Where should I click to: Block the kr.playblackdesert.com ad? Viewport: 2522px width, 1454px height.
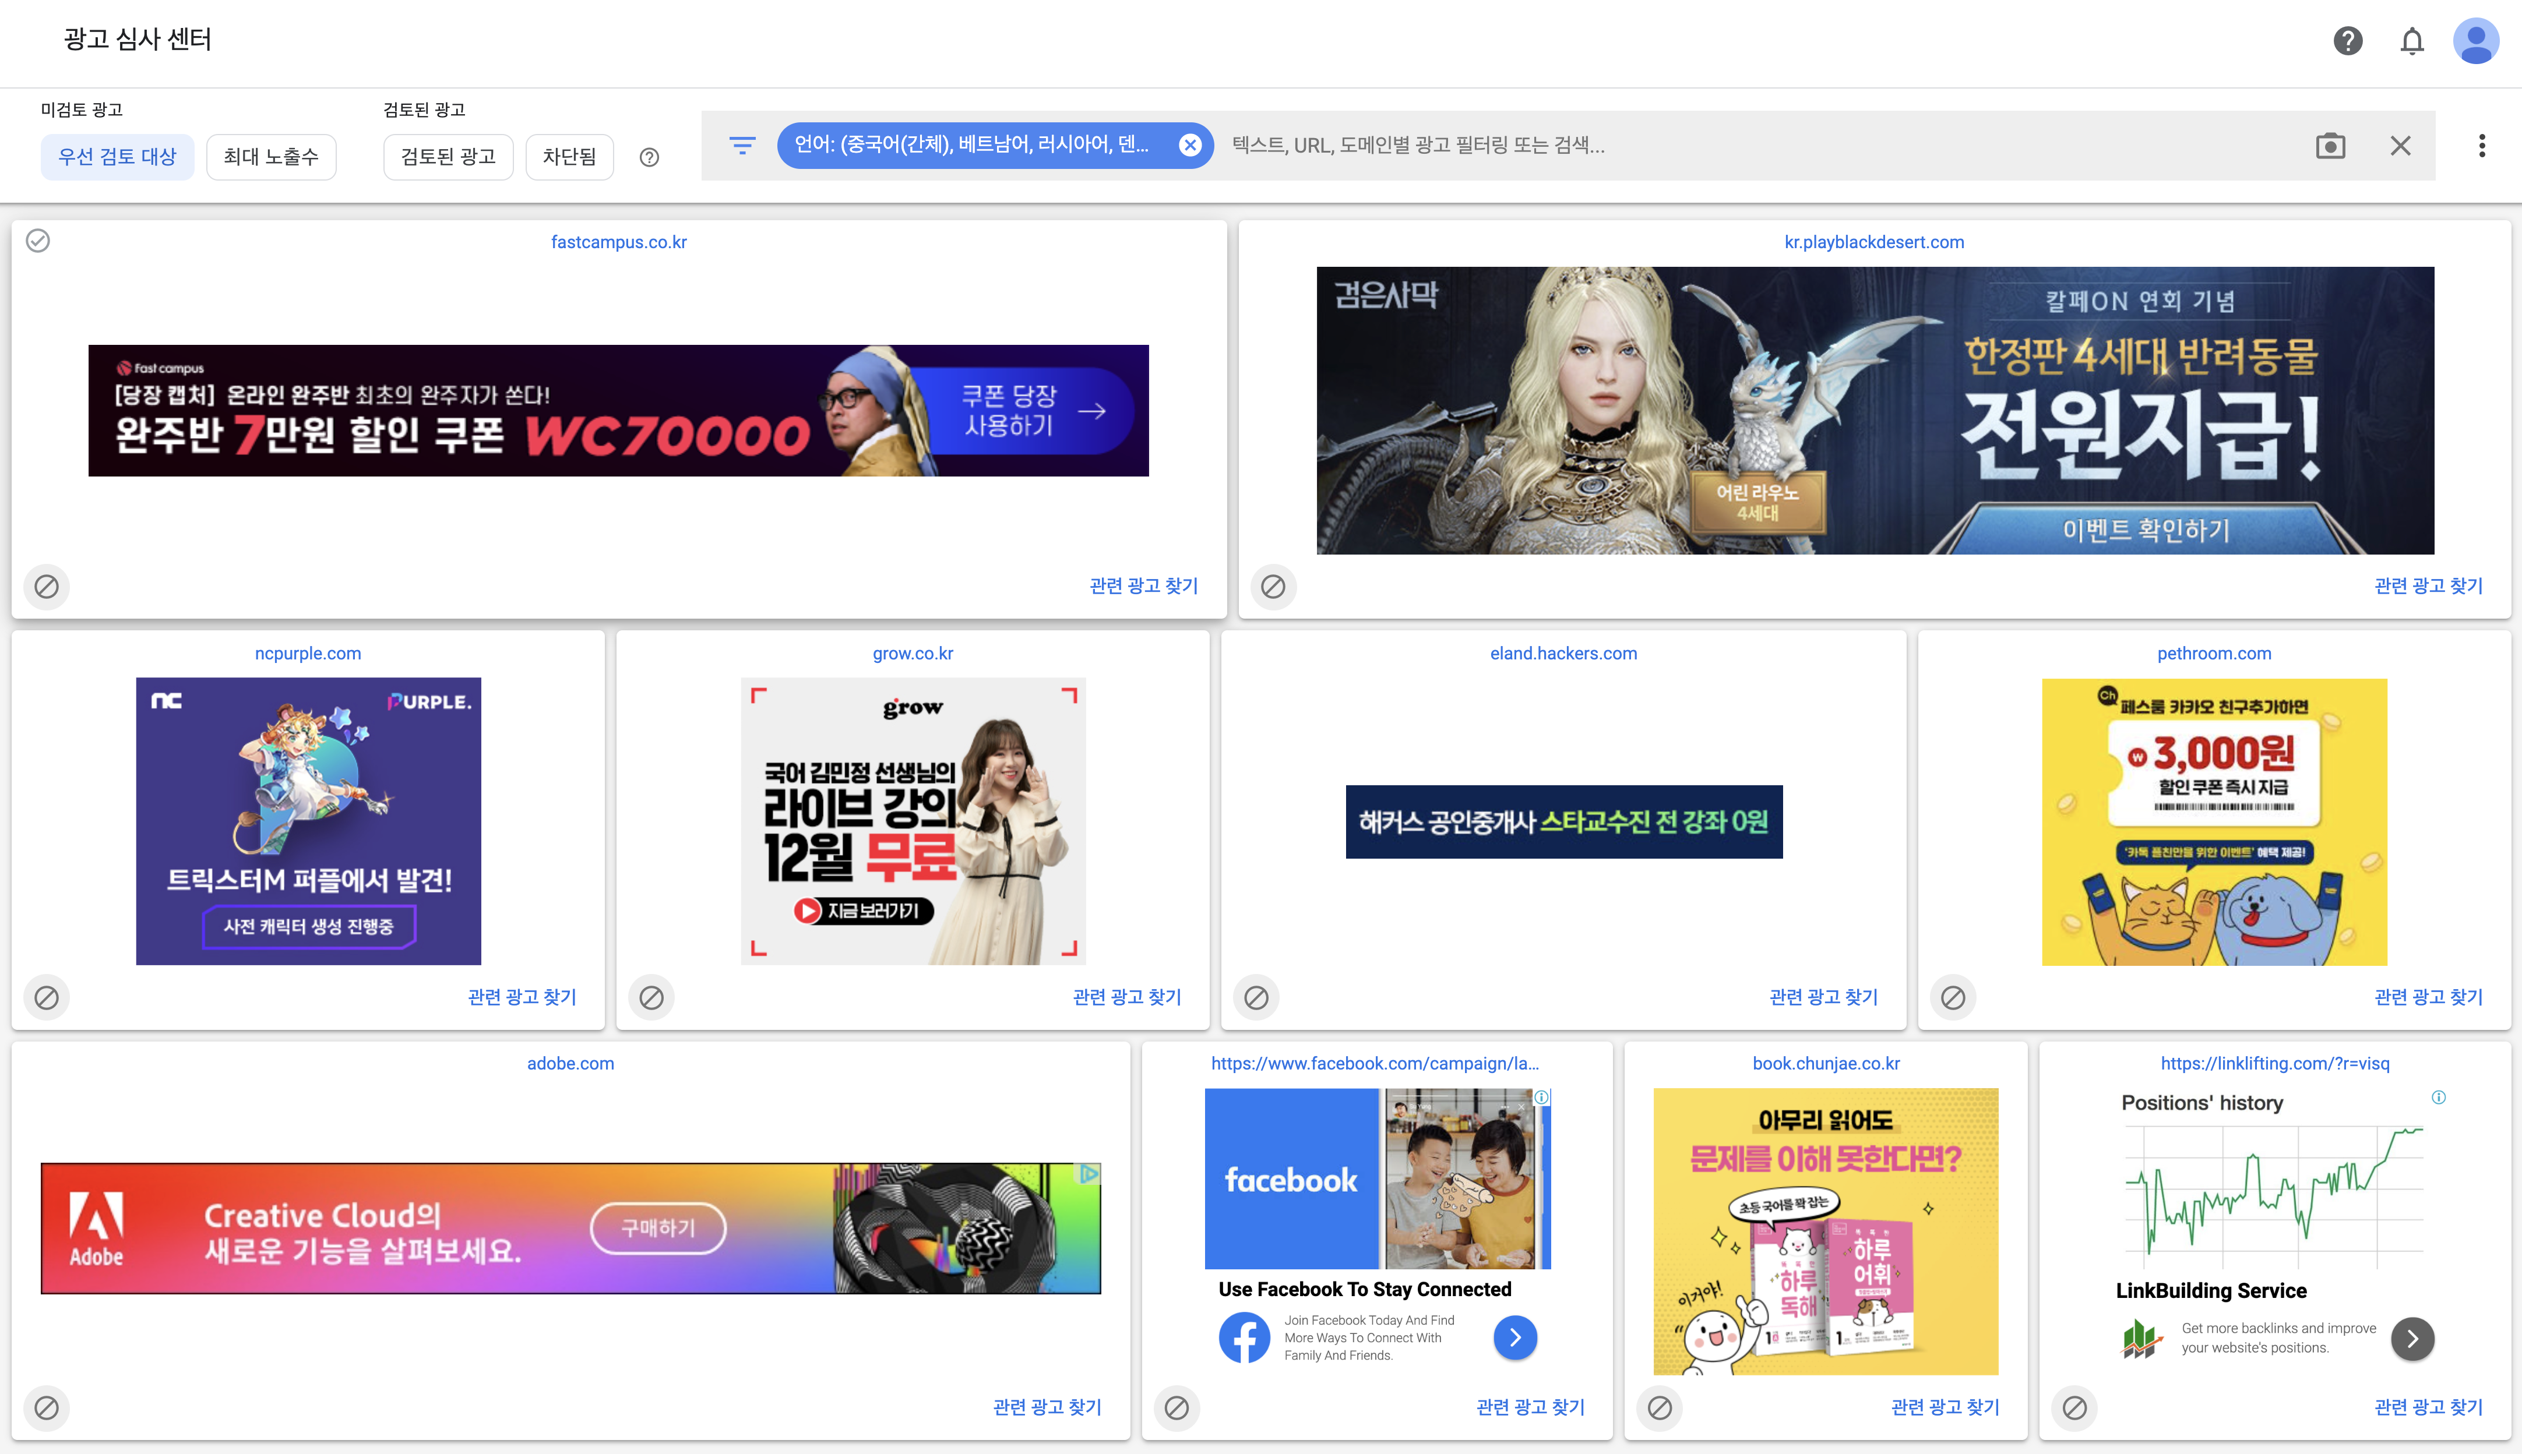click(1273, 586)
